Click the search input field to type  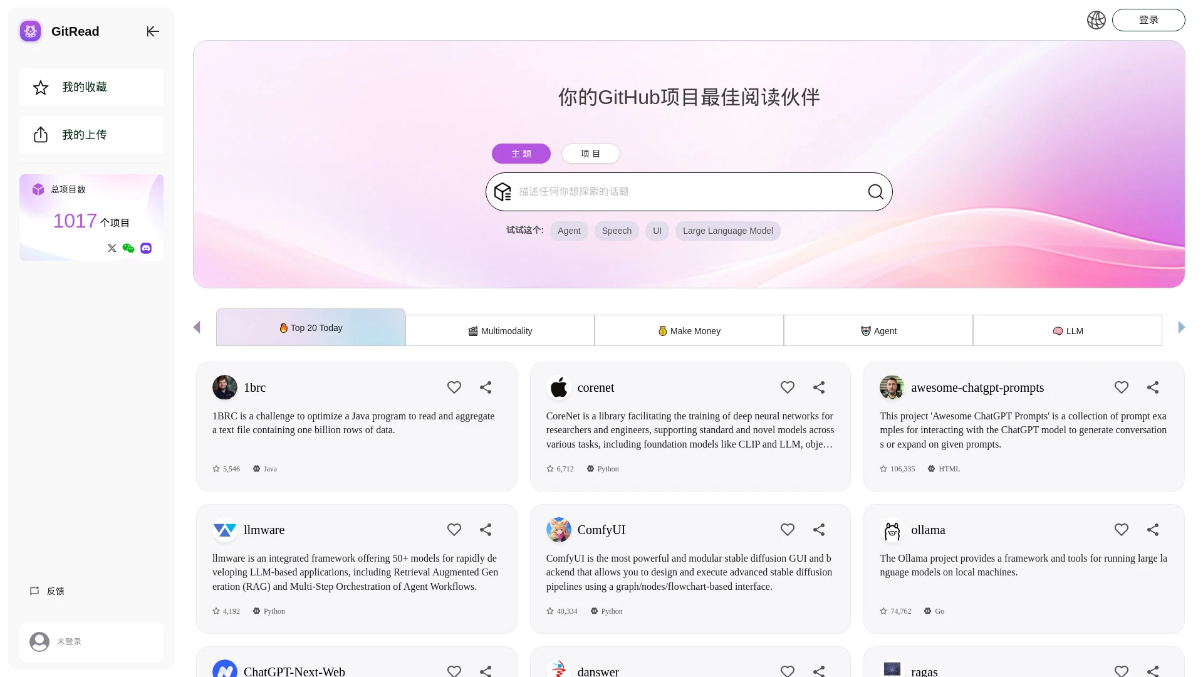click(688, 191)
